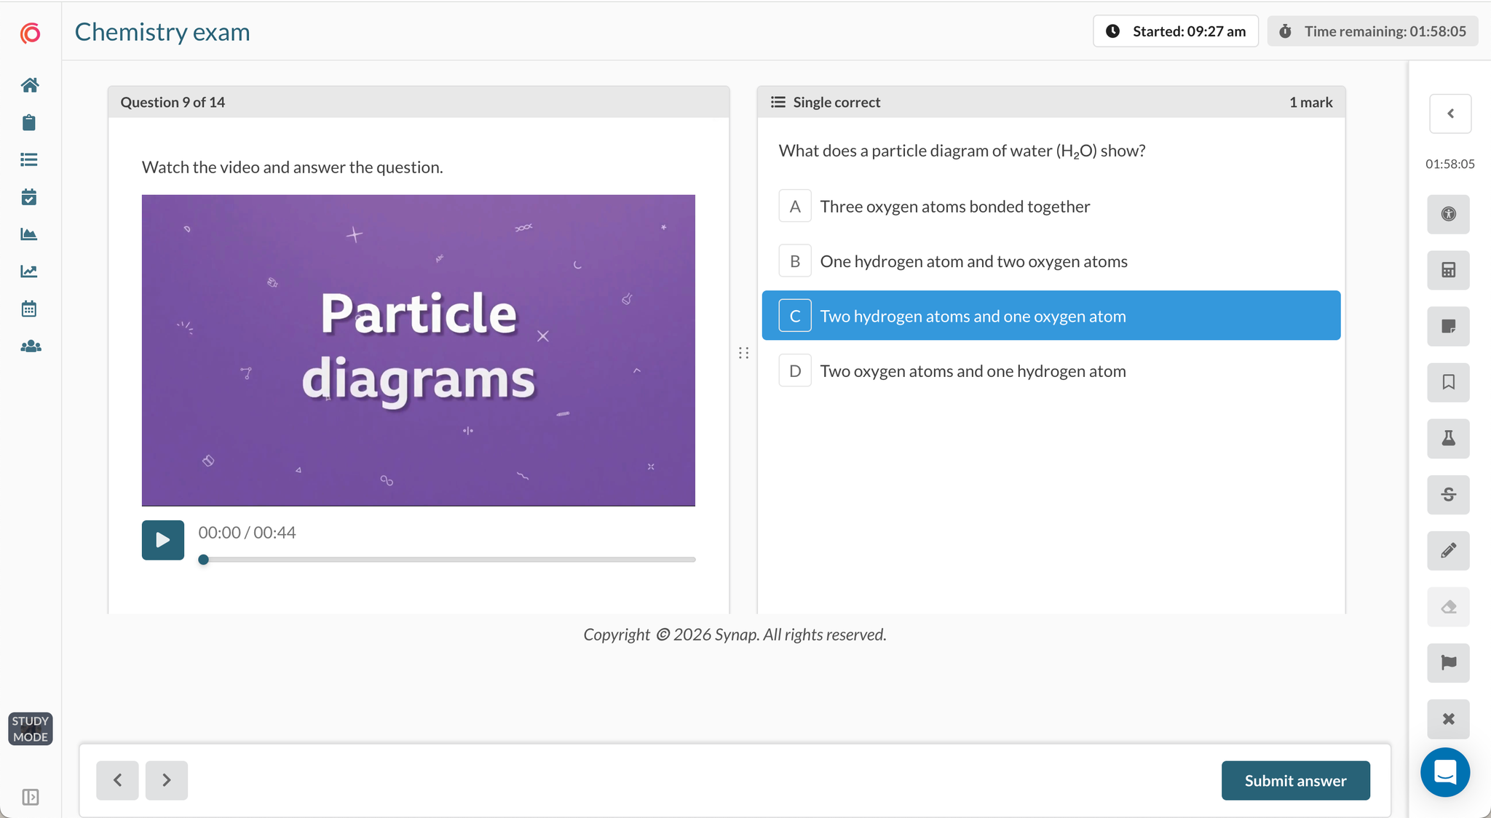
Task: Open the sticky note tool
Action: click(x=1448, y=326)
